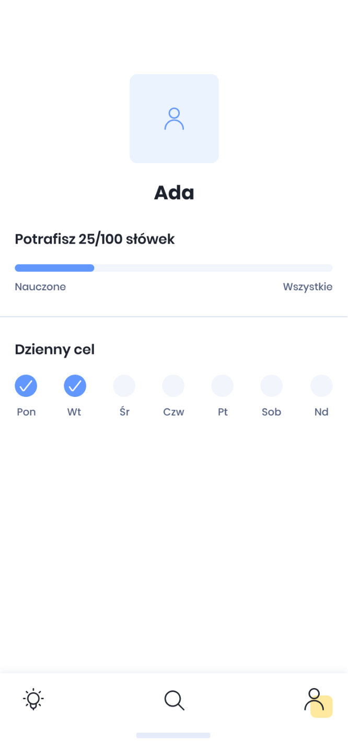Mark Friday (Pt) daily goal circle
The width and height of the screenshot is (348, 753).
click(x=222, y=386)
